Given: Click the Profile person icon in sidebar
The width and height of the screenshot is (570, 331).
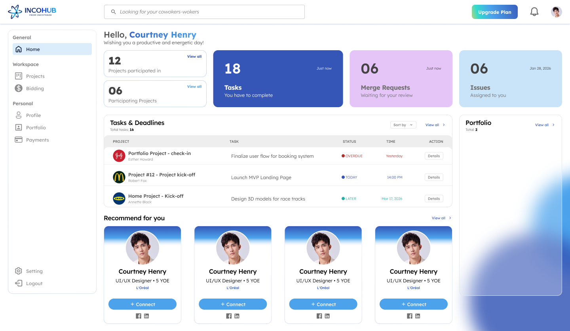Looking at the screenshot, I should (19, 115).
